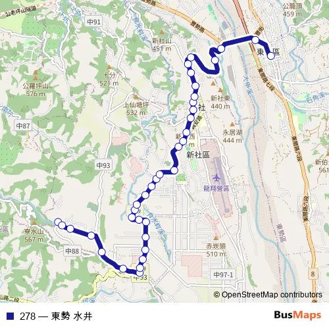This screenshot has width=329, height=329.
Task: Click the OpenStreetMap contributors attribution
Action: point(268,294)
